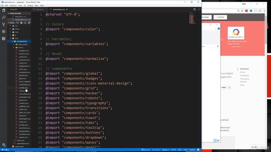Open the Extensions view in activity bar

[4, 38]
